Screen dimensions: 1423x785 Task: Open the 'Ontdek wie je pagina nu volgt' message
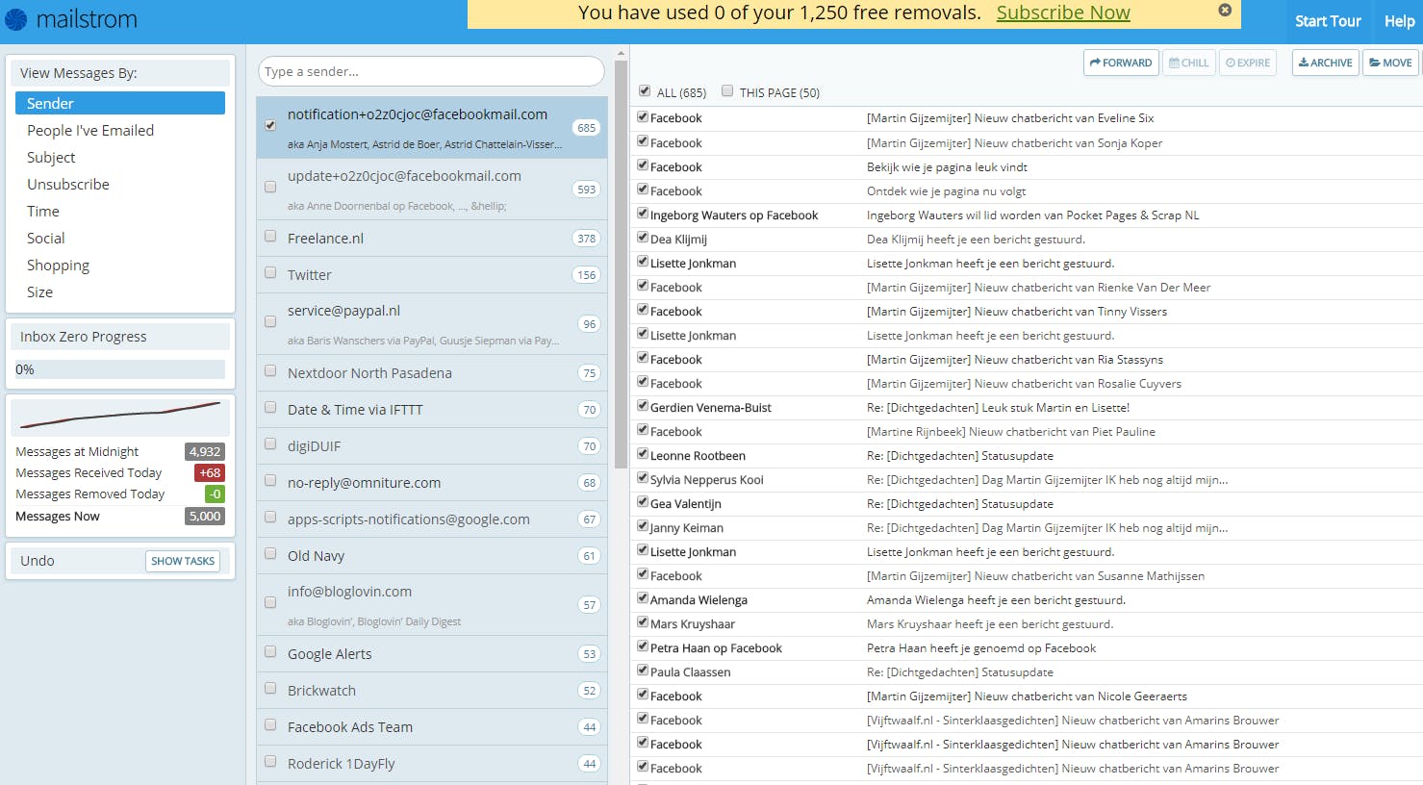(x=946, y=191)
